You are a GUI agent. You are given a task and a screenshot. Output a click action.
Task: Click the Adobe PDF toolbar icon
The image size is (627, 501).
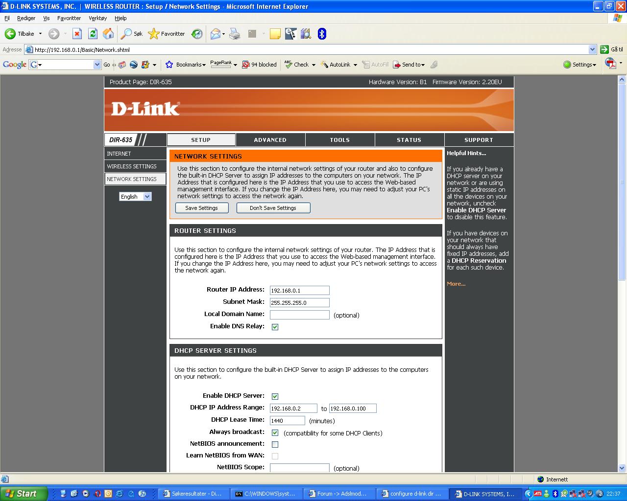point(610,64)
